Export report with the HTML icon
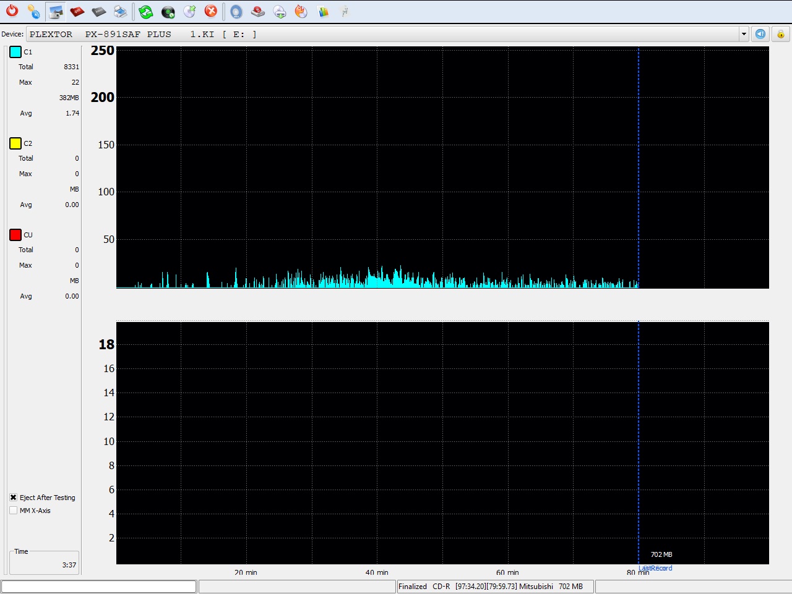The image size is (792, 594). pyautogui.click(x=99, y=11)
